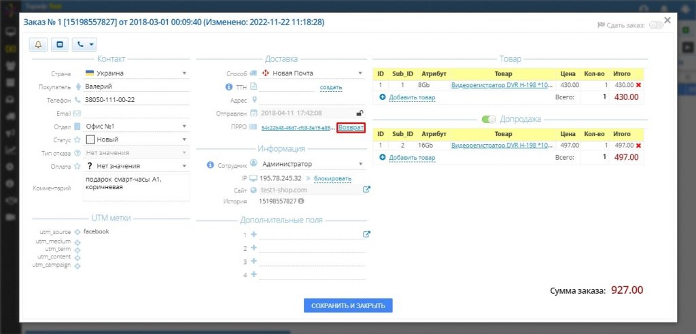
Task: Click the создать link for ТТН
Action: point(330,87)
